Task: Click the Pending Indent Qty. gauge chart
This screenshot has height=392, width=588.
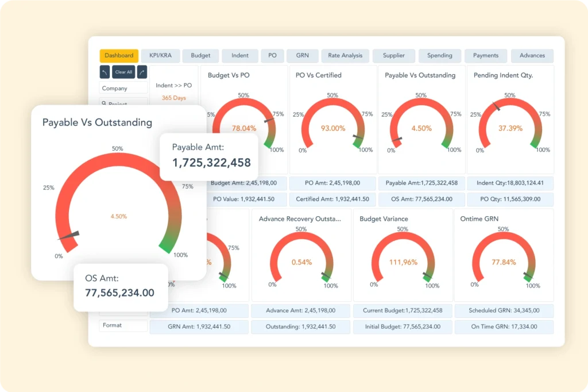Action: click(510, 124)
